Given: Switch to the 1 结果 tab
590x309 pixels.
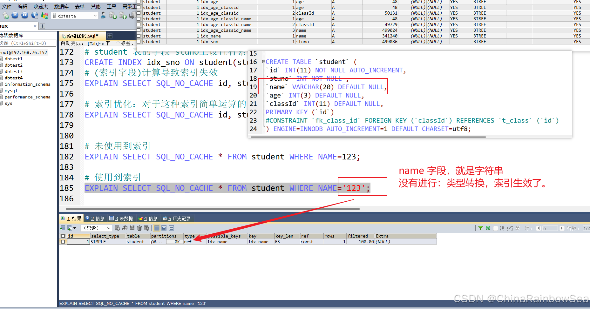Looking at the screenshot, I should click(x=71, y=218).
